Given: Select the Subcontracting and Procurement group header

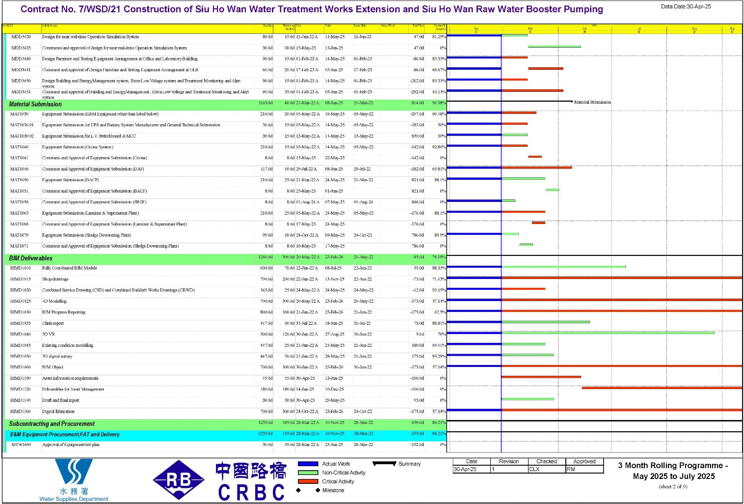Looking at the screenshot, I should (x=226, y=423).
